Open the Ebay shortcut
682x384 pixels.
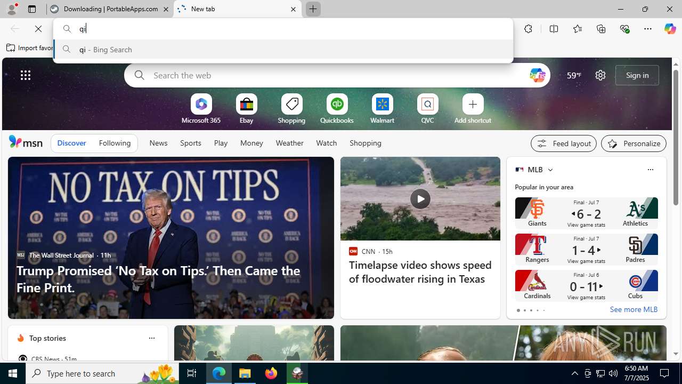246,110
